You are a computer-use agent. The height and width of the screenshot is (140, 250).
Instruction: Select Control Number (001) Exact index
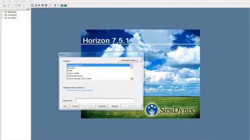(x=98, y=79)
